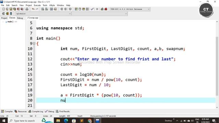
Task: Open the View menu
Action: pyautogui.click(x=21, y=5)
